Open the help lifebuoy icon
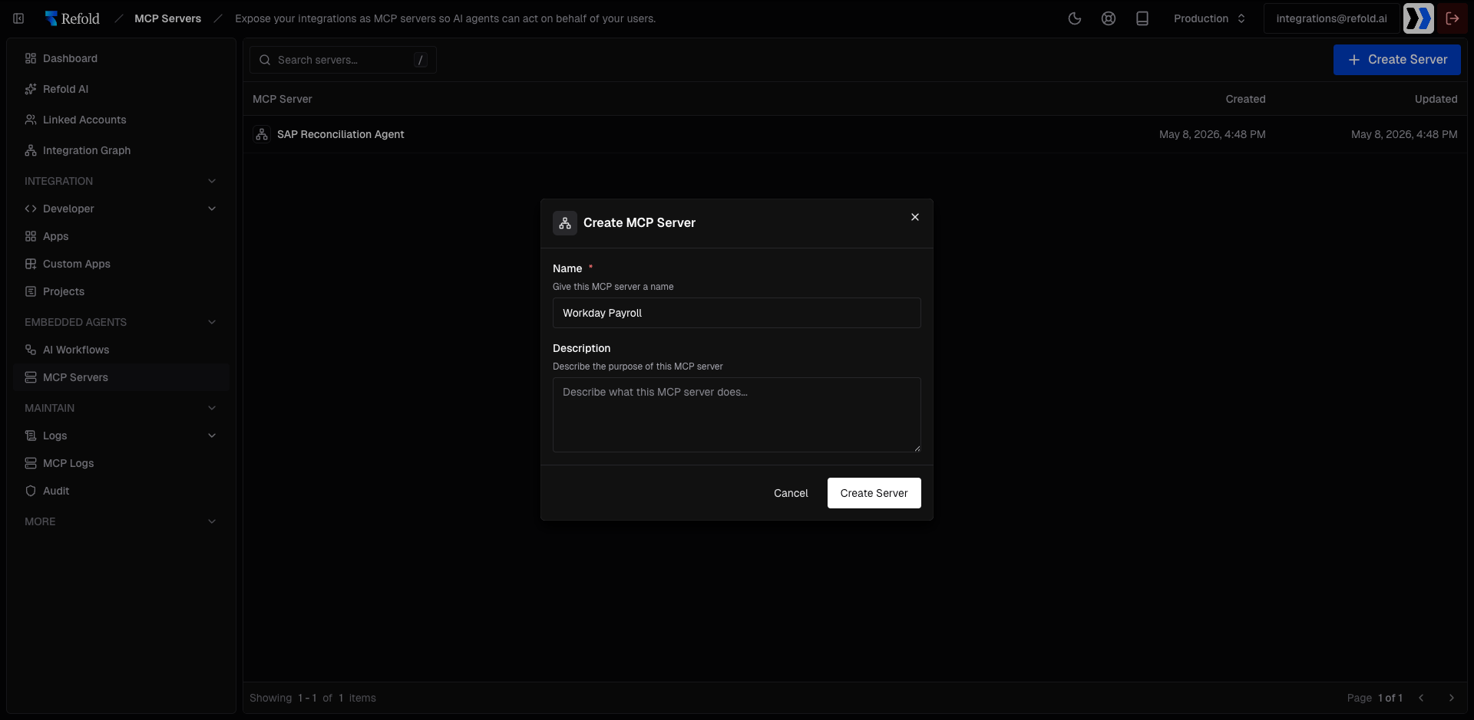1474x720 pixels. click(1109, 18)
